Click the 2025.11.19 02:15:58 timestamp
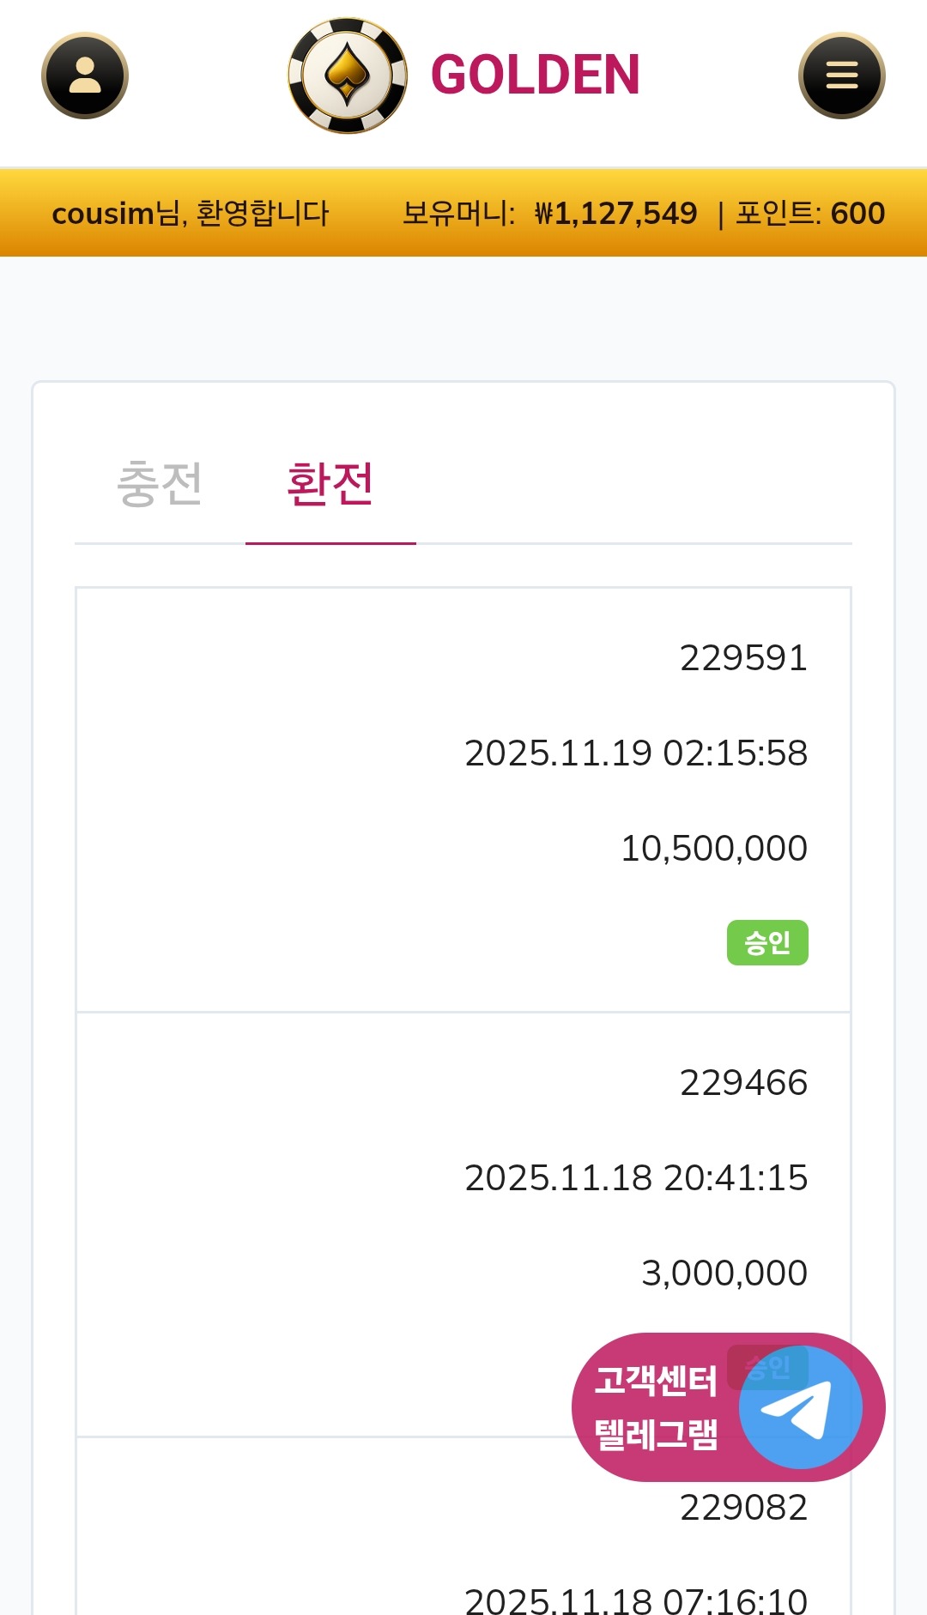 pos(635,753)
